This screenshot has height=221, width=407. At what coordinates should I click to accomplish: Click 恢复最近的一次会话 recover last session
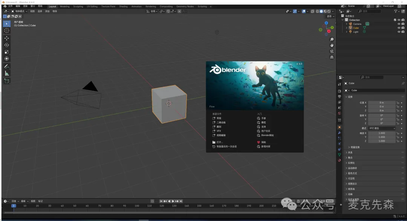pyautogui.click(x=224, y=147)
